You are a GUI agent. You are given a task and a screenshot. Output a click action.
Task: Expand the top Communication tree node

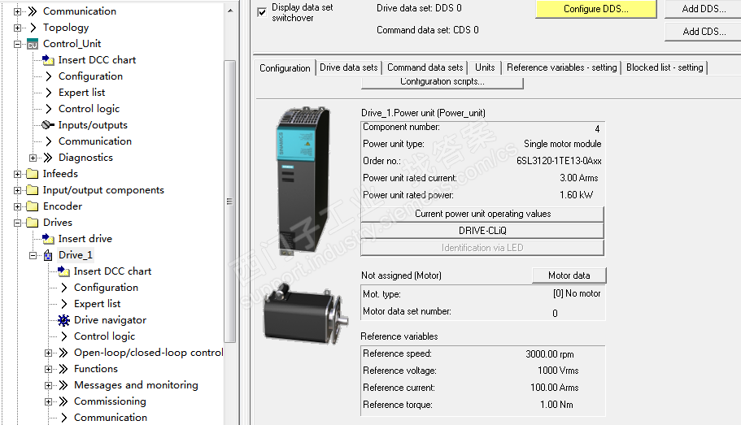pos(17,12)
